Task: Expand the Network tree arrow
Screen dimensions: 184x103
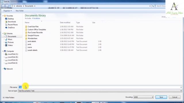Action: tap(3, 69)
